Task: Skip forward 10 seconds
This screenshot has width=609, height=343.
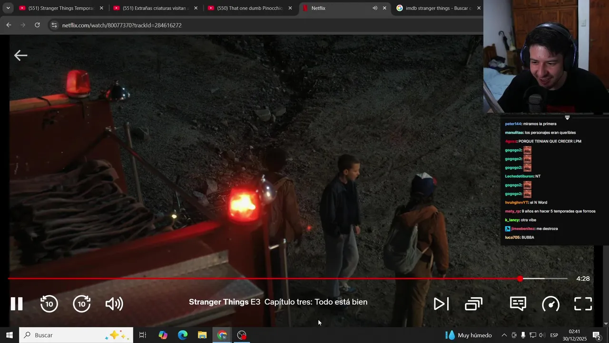Action: (82, 303)
